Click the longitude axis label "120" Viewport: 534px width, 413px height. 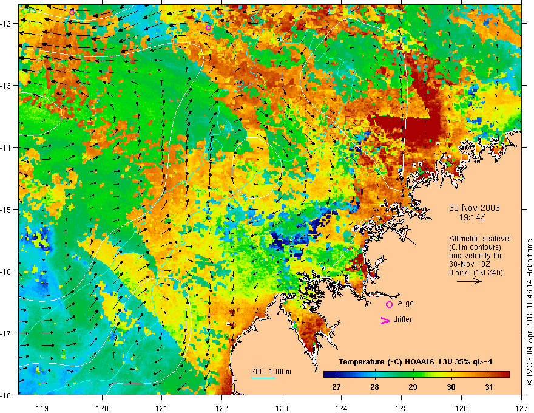[102, 408]
